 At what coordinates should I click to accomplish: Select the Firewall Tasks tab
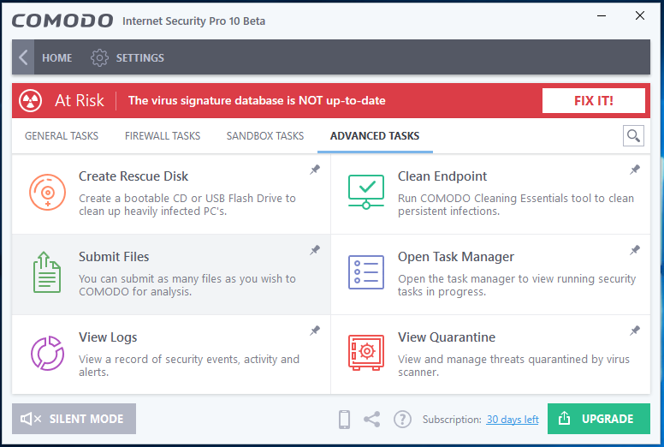coord(163,136)
